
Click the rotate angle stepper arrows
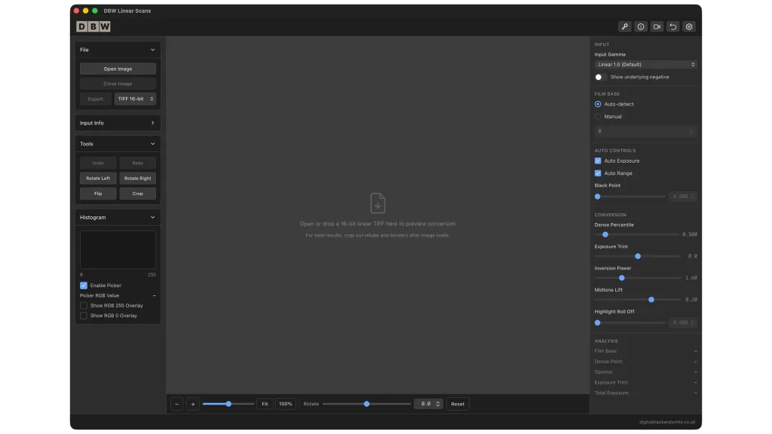click(438, 404)
